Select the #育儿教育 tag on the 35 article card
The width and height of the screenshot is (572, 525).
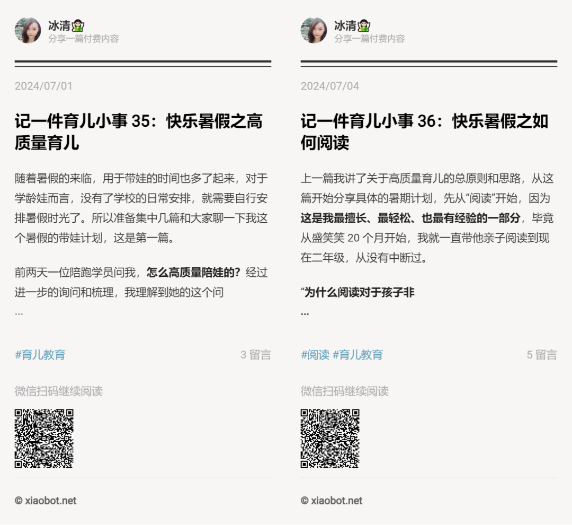(40, 355)
